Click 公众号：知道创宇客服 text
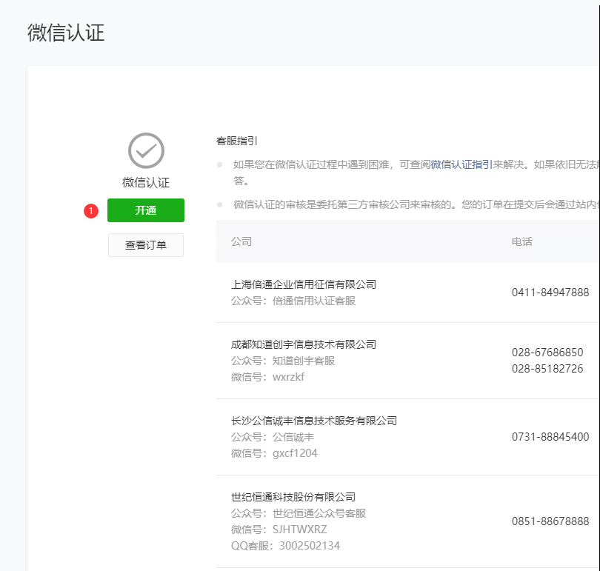This screenshot has height=571, width=600. (283, 361)
